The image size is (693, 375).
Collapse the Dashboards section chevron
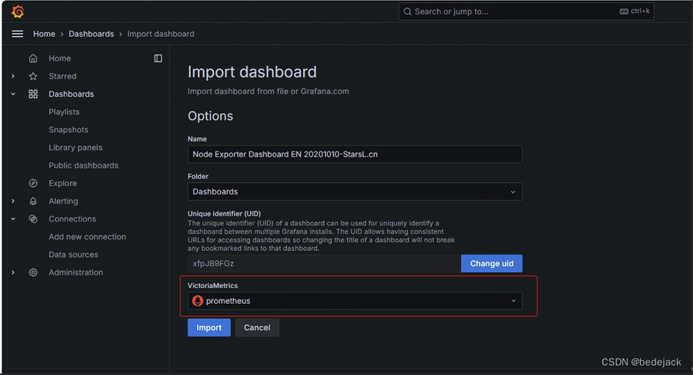(13, 94)
